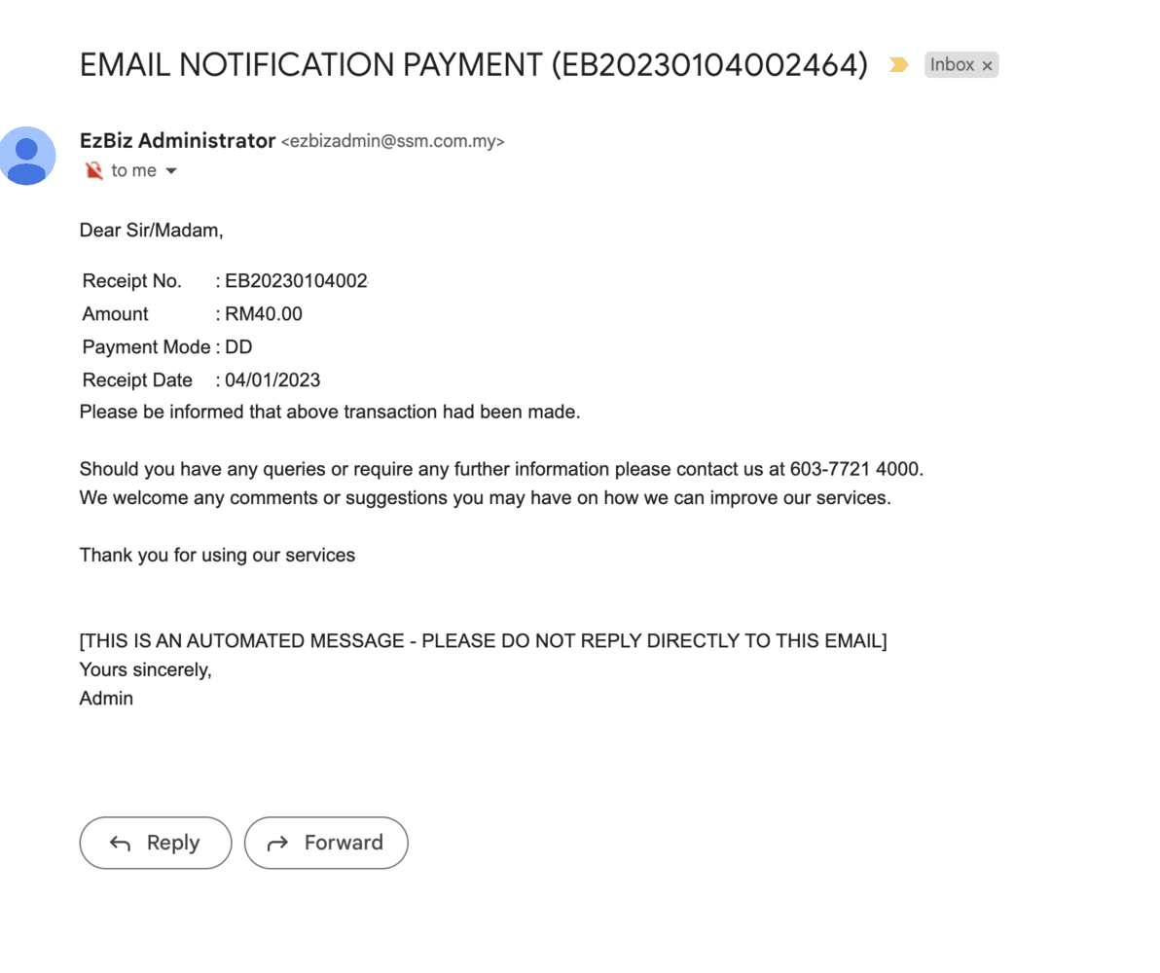This screenshot has width=1160, height=973.
Task: Click the payment mode value DD
Action: pyautogui.click(x=238, y=347)
